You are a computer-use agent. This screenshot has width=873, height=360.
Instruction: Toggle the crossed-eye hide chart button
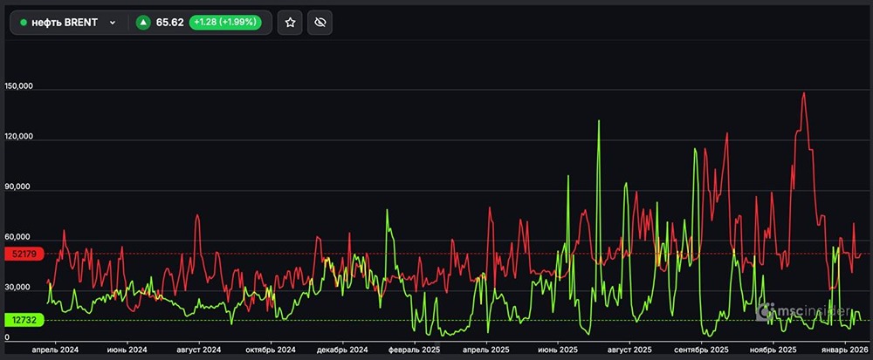(320, 23)
